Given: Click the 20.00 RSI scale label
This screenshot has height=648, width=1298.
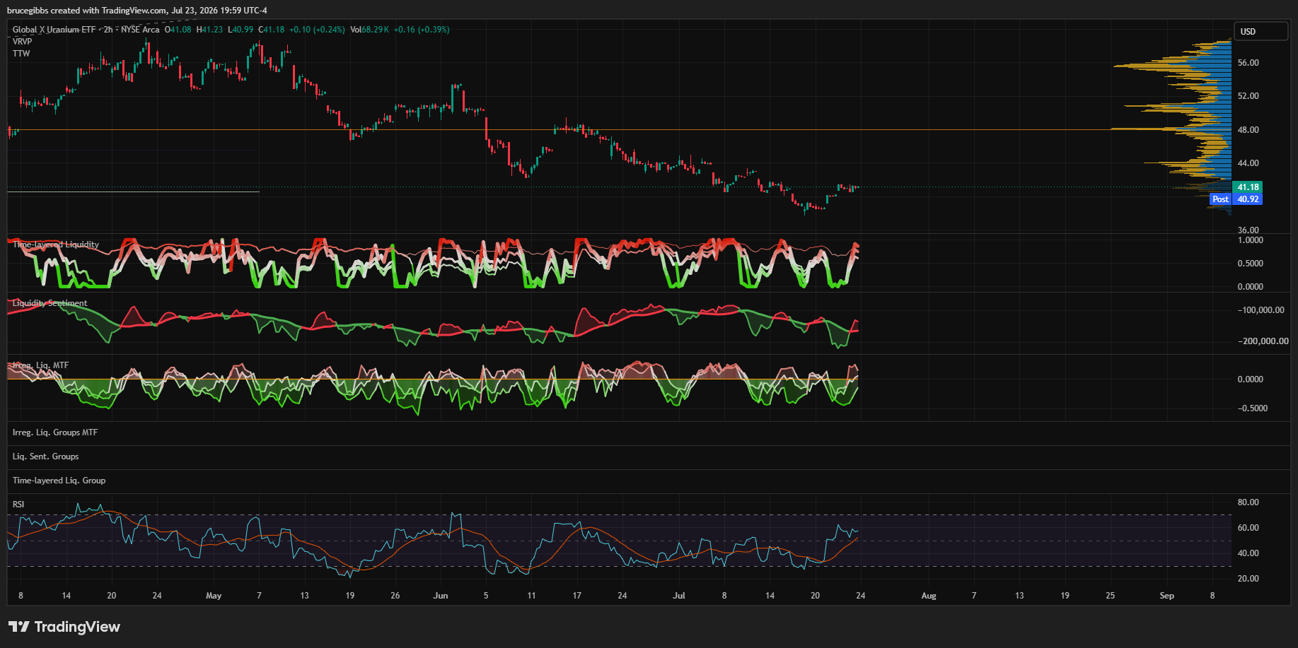Looking at the screenshot, I should (x=1248, y=579).
